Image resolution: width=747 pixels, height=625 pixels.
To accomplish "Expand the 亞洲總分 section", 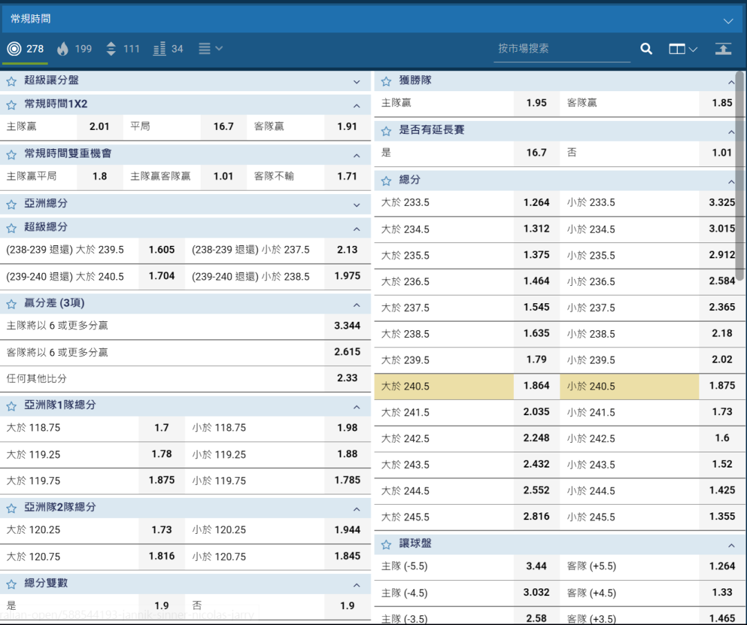I will point(356,205).
